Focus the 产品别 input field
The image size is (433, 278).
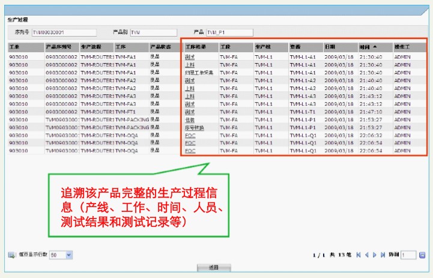pos(154,32)
